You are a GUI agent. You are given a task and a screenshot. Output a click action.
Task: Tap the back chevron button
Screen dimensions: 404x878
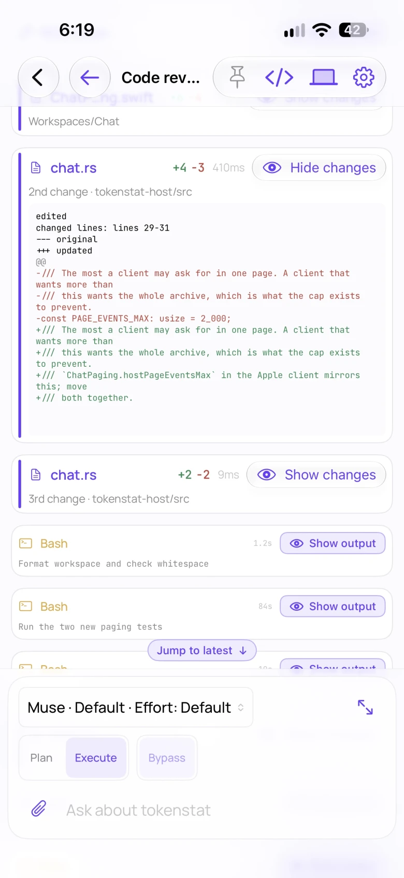(38, 78)
